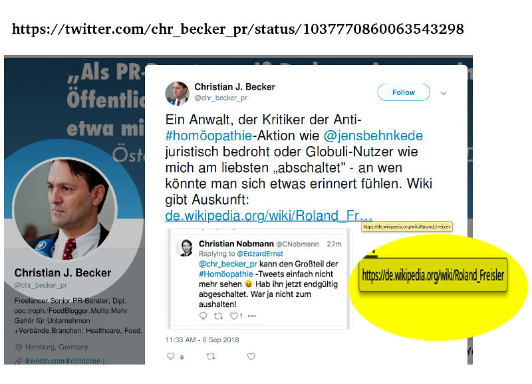The image size is (532, 384).
Task: Open the de.wikipedia.org Roland link
Action: 269,215
